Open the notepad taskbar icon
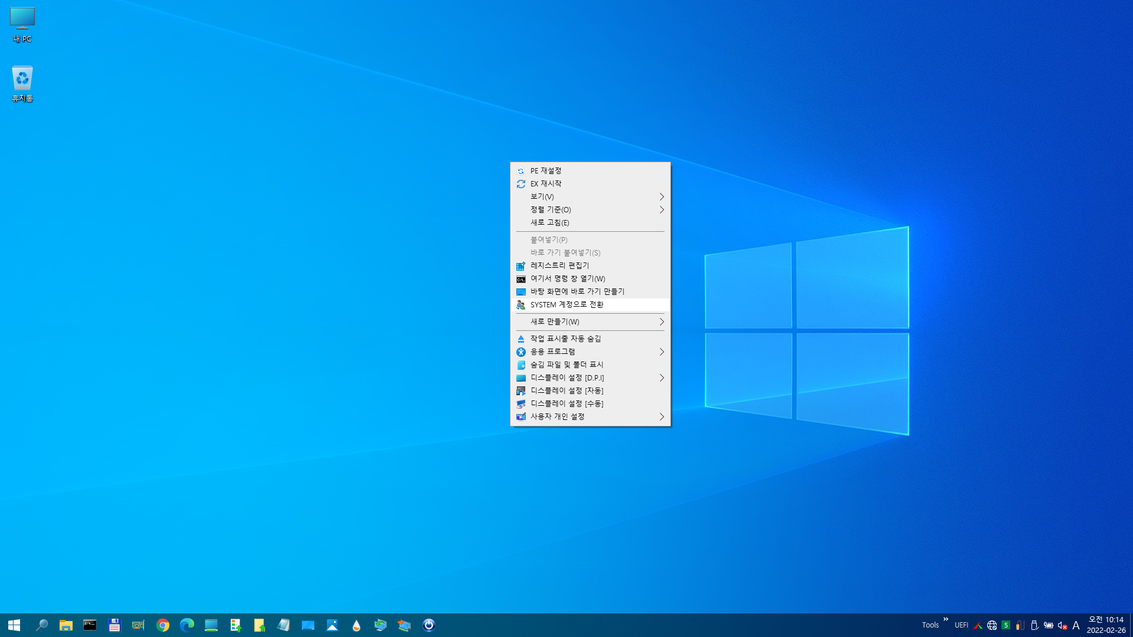The image size is (1133, 637). click(x=284, y=625)
